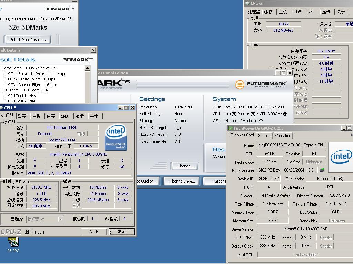Click the GPU-Z Device ID value 8086 - 2582

(x=269, y=179)
